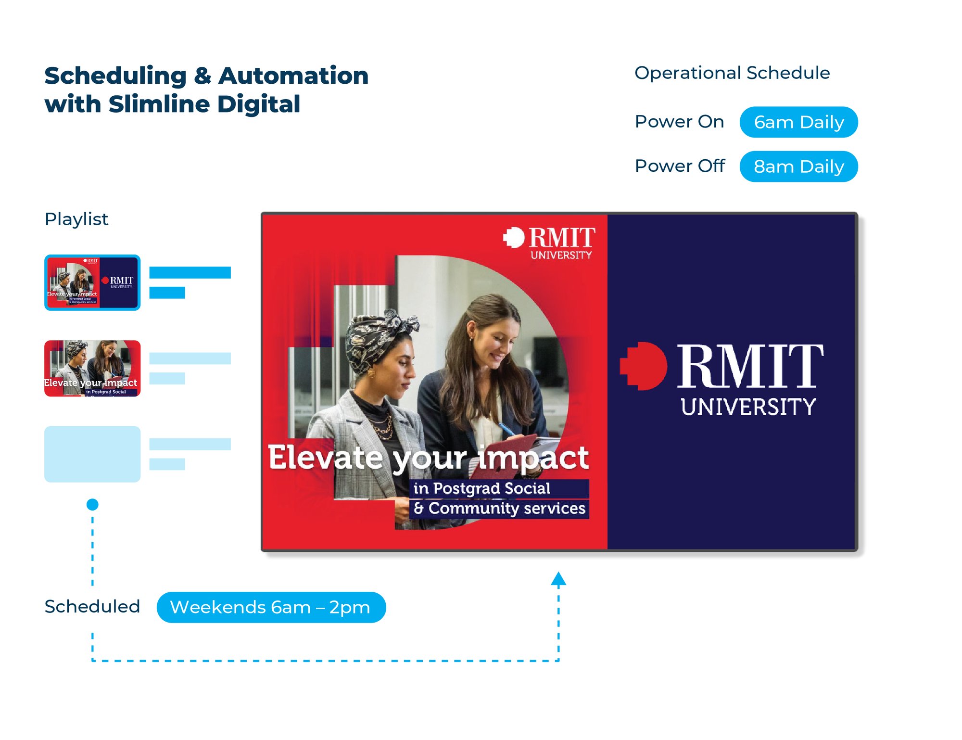Select the Weekends 6am – 2pm schedule pill
Image resolution: width=962 pixels, height=740 pixels.
click(x=271, y=607)
